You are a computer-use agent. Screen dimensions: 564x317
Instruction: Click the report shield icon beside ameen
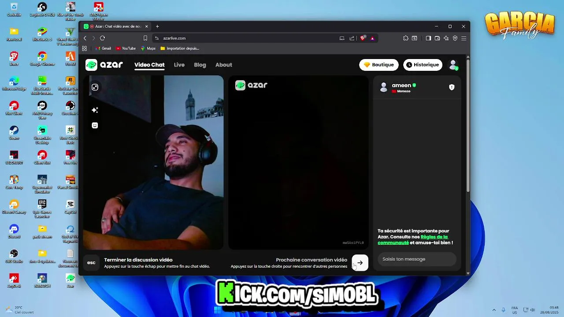tap(452, 87)
